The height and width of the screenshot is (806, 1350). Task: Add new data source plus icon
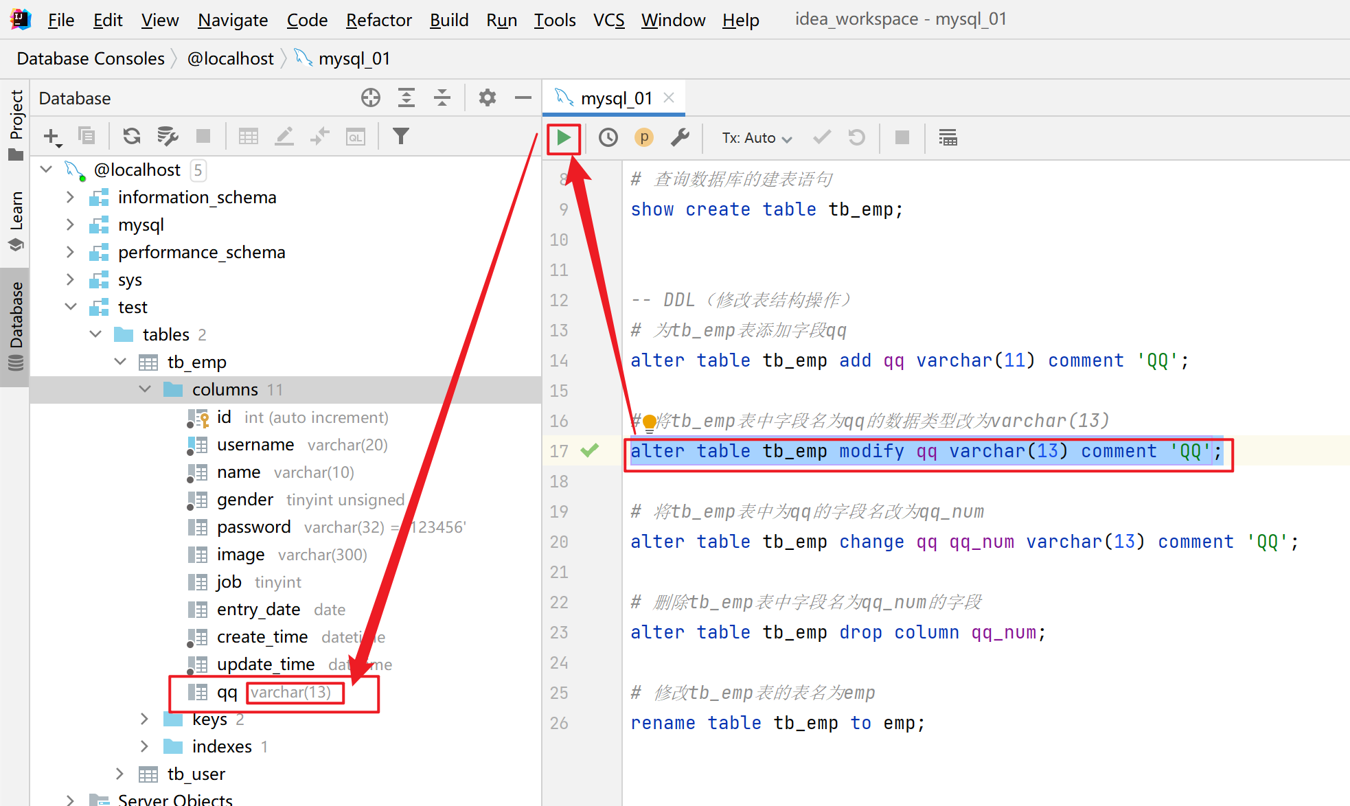[52, 137]
